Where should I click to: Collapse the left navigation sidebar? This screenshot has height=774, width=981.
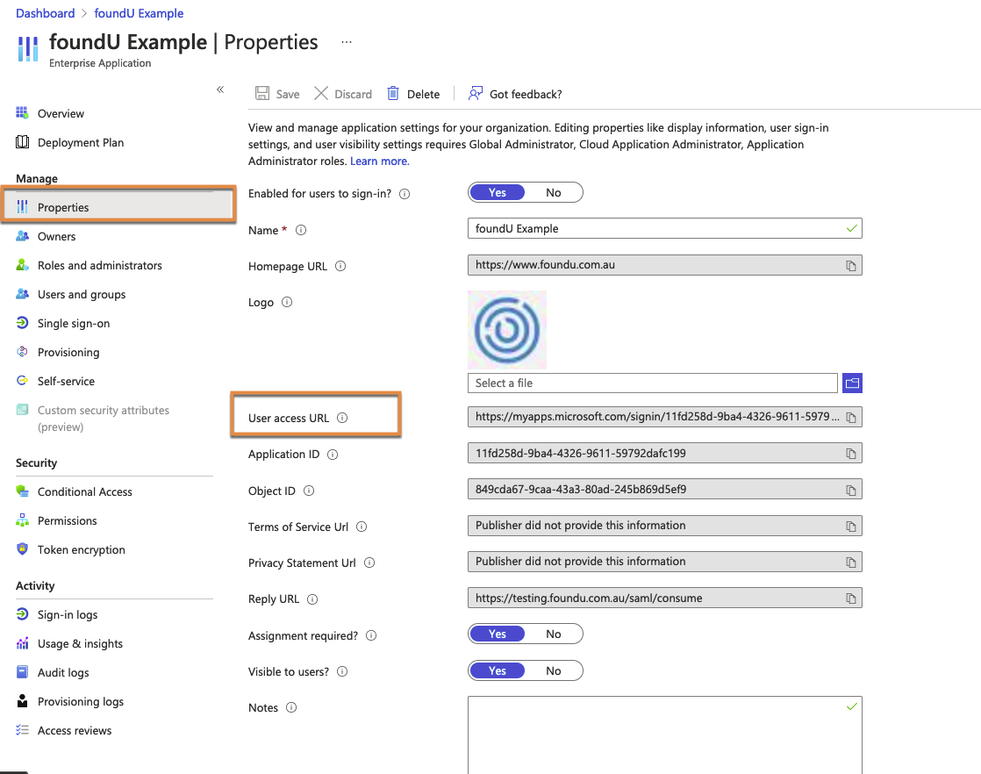tap(220, 90)
